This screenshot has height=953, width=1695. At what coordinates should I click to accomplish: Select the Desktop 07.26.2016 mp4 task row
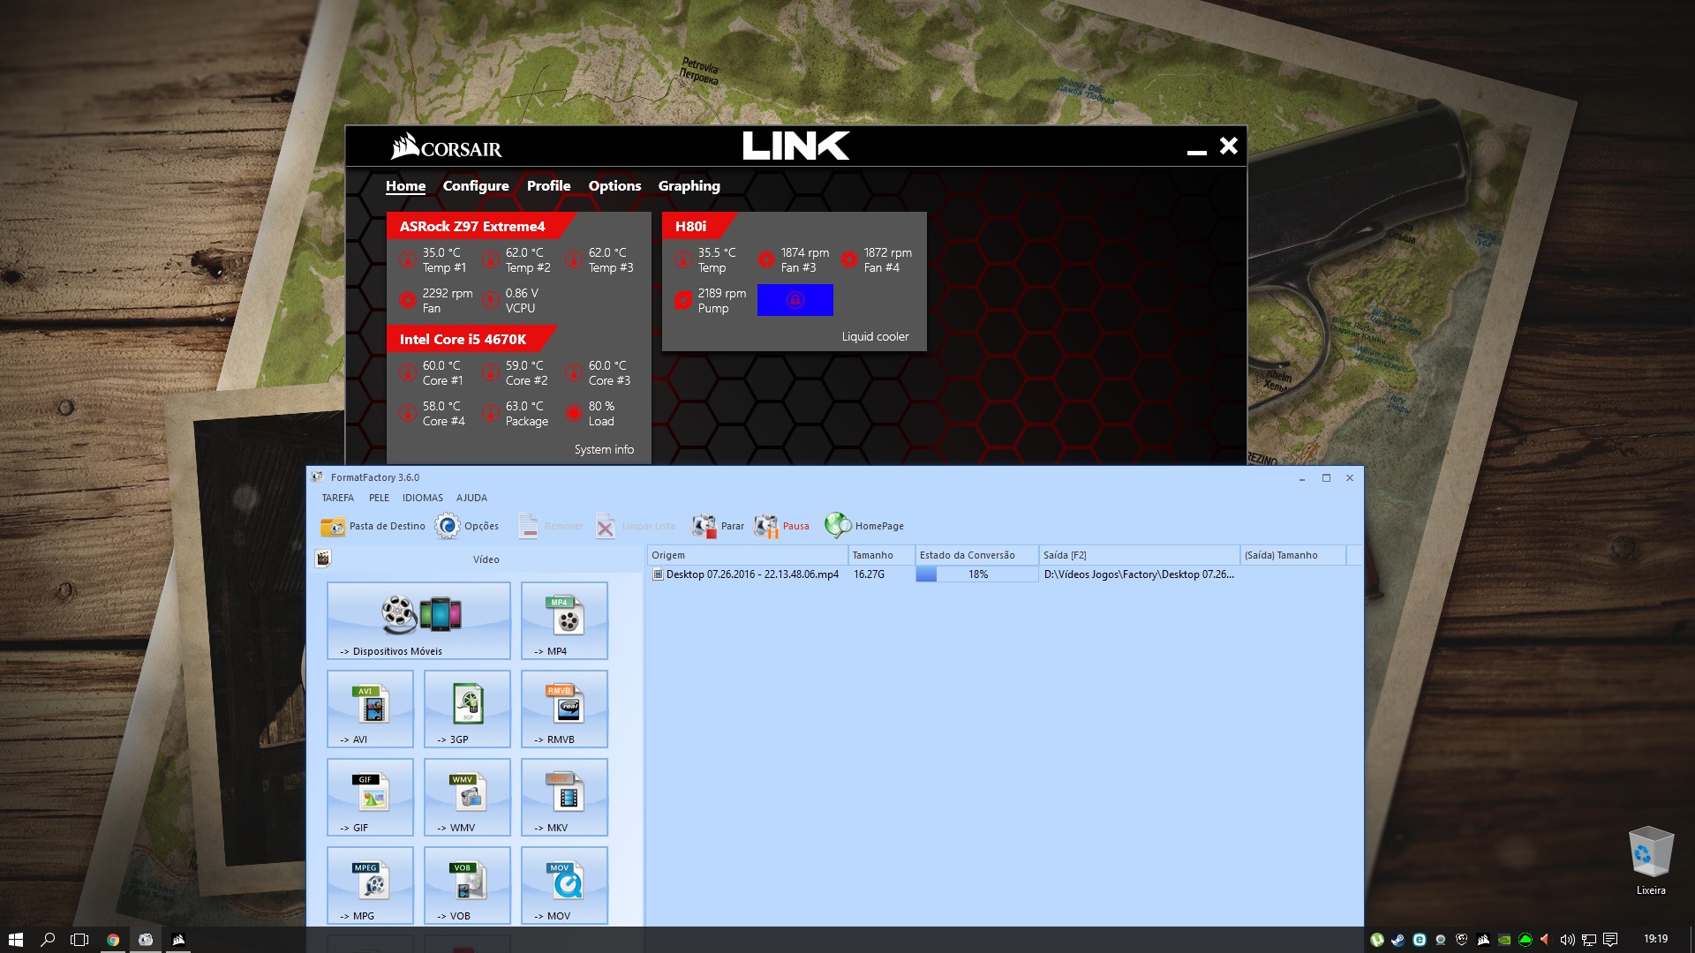point(1005,574)
